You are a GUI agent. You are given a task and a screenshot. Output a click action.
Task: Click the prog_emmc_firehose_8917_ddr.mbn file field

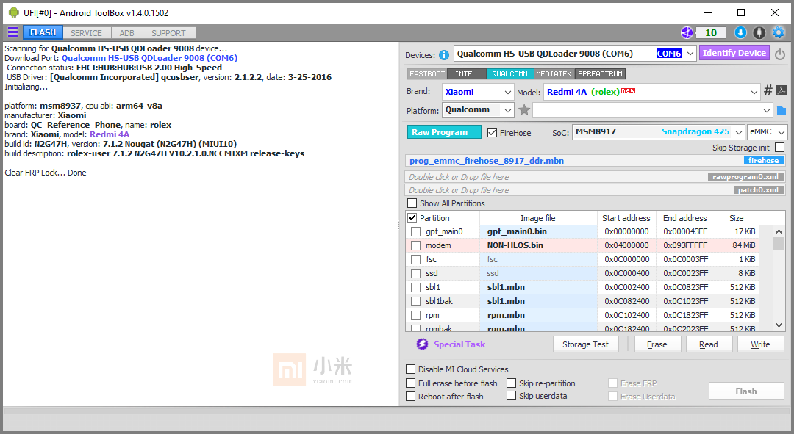coord(595,160)
